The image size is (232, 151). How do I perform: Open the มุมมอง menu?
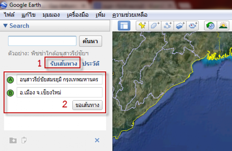click(x=51, y=15)
